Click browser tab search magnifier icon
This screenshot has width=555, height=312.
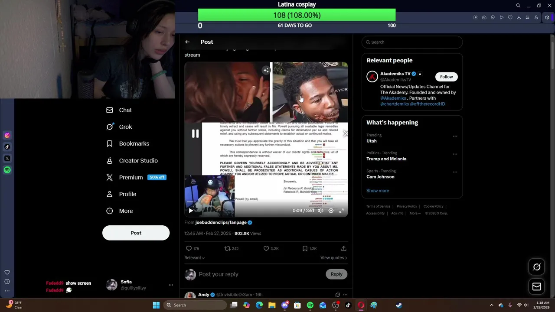click(x=518, y=6)
